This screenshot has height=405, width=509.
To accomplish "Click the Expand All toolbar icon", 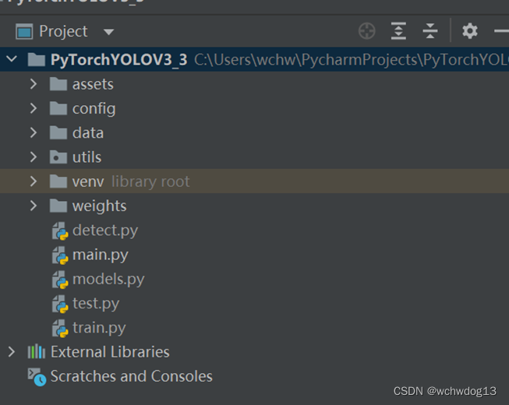I will click(398, 31).
